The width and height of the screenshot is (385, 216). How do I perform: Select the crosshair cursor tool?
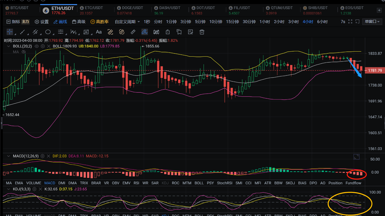(x=10, y=32)
